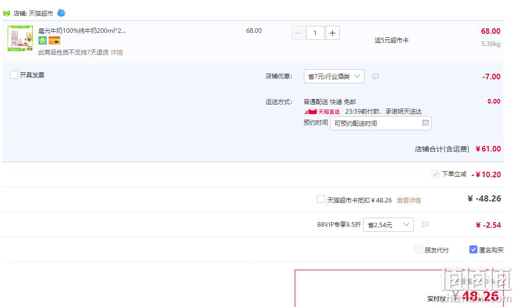Open the 查看详情 link for supermarket card
Screen dimensions: 516x307
point(409,200)
